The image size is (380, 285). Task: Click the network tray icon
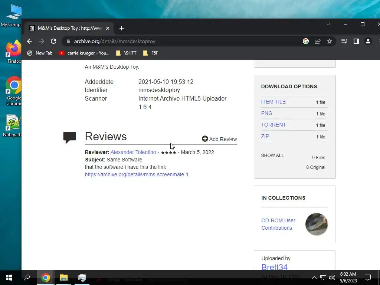click(x=323, y=278)
